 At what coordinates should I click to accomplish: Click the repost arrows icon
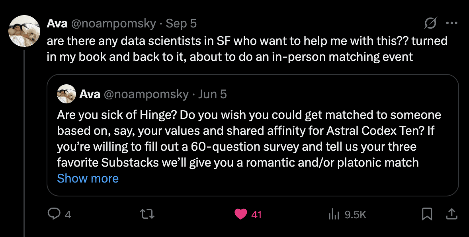coord(147,214)
